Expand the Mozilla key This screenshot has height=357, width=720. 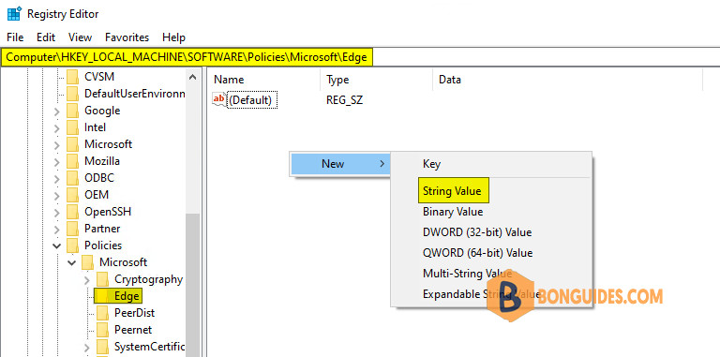click(56, 161)
